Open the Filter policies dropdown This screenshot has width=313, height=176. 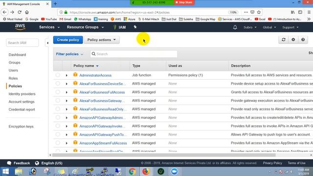click(69, 54)
